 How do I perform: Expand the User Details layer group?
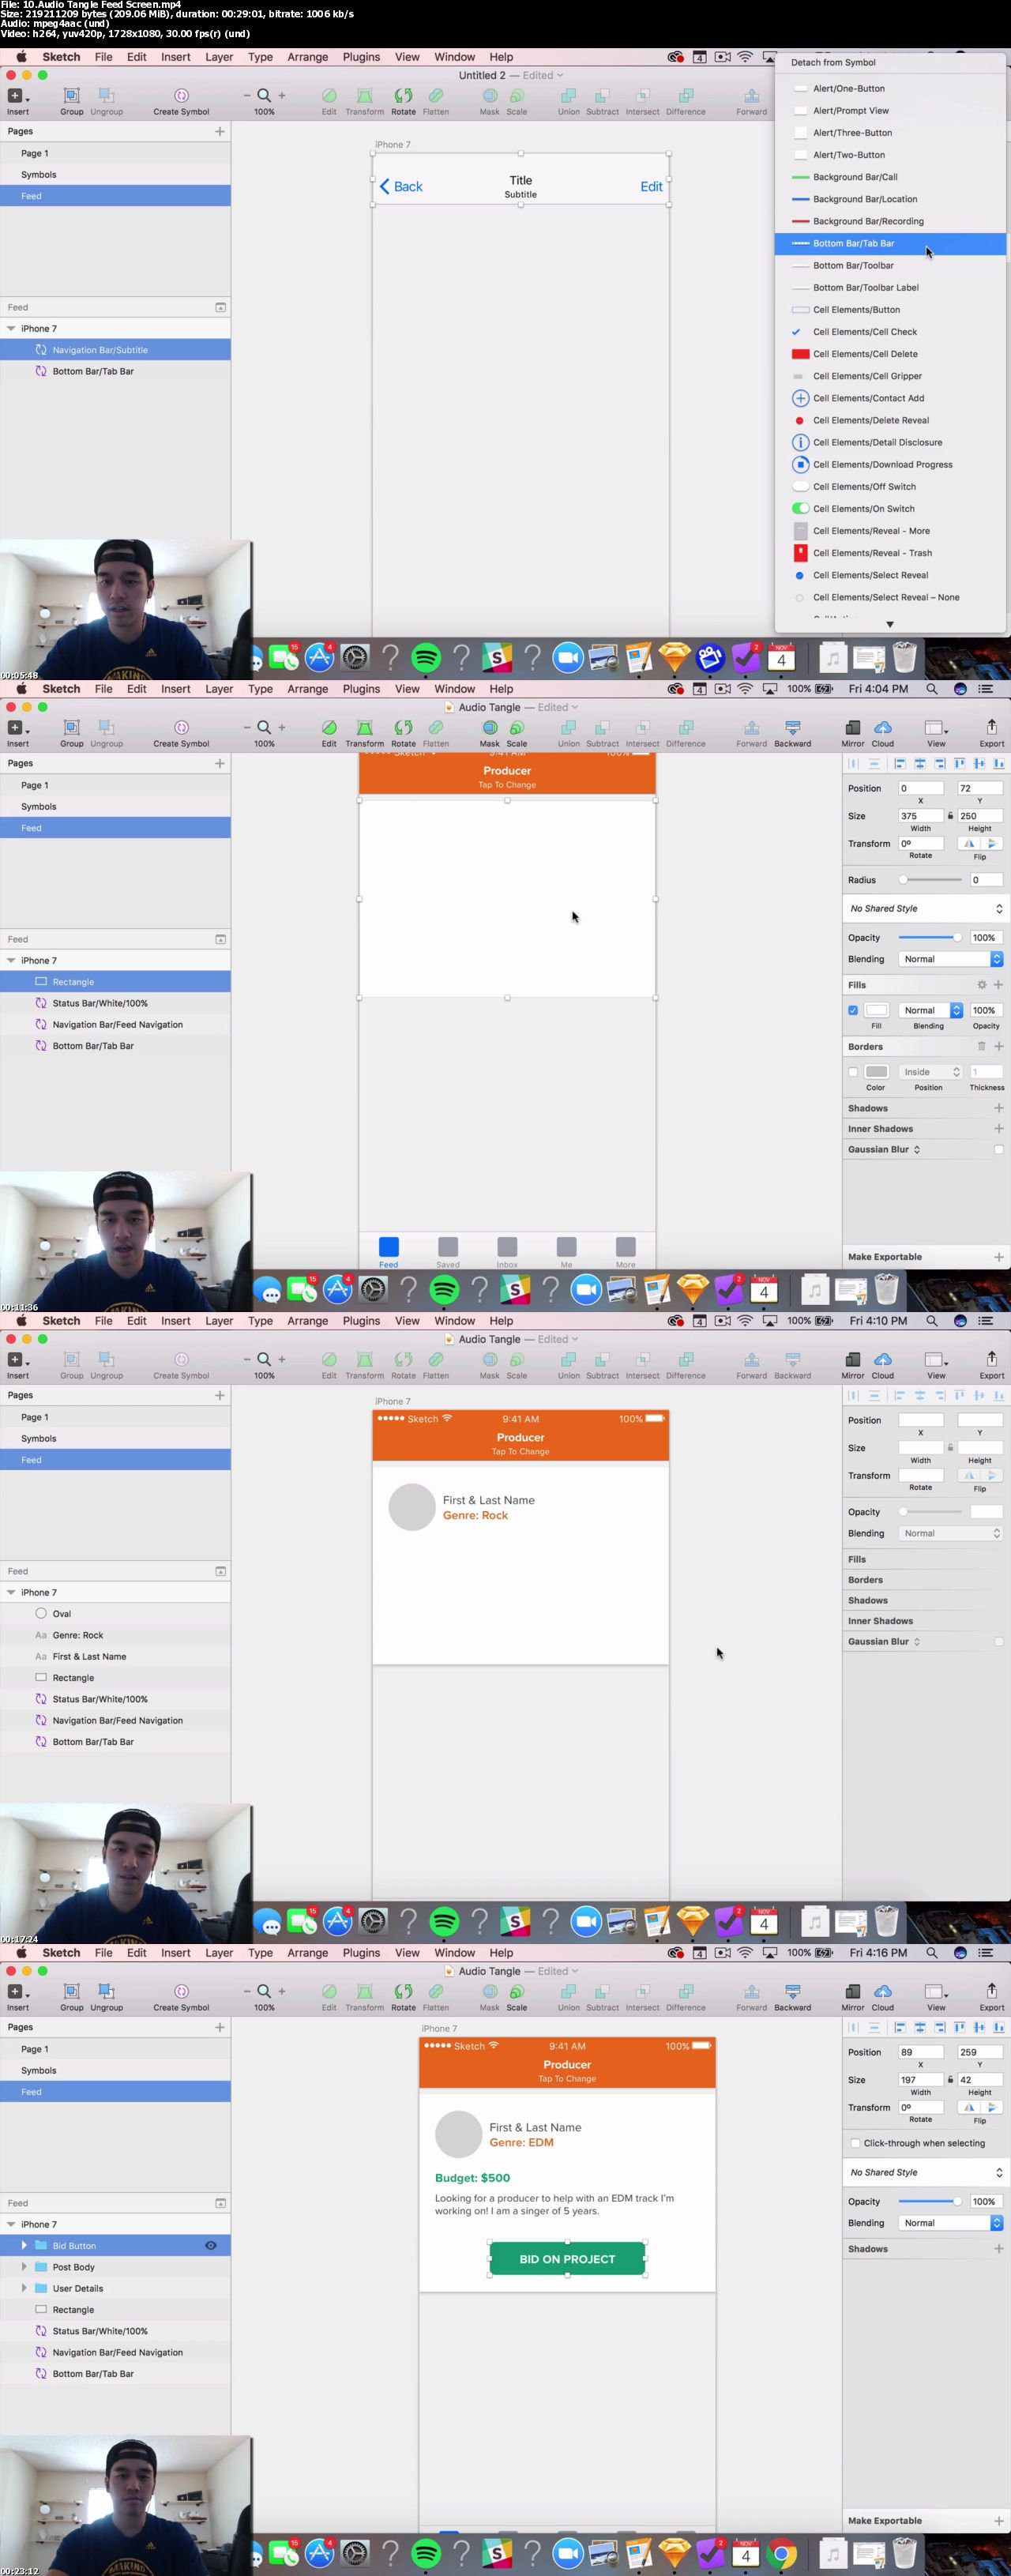click(x=24, y=2288)
